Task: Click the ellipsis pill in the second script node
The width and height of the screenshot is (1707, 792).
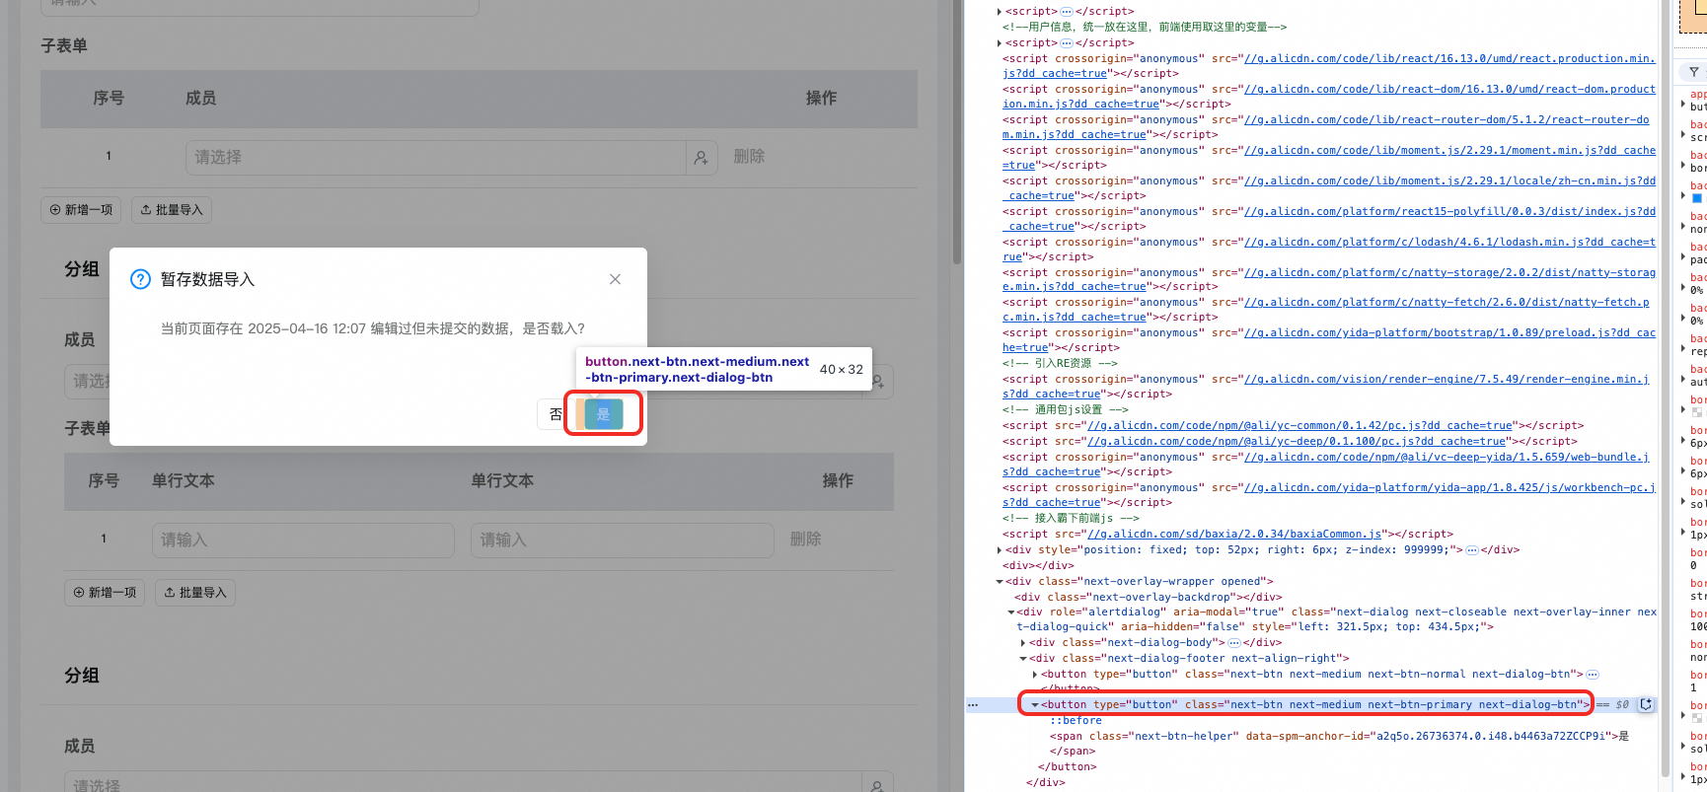Action: coord(1066,43)
